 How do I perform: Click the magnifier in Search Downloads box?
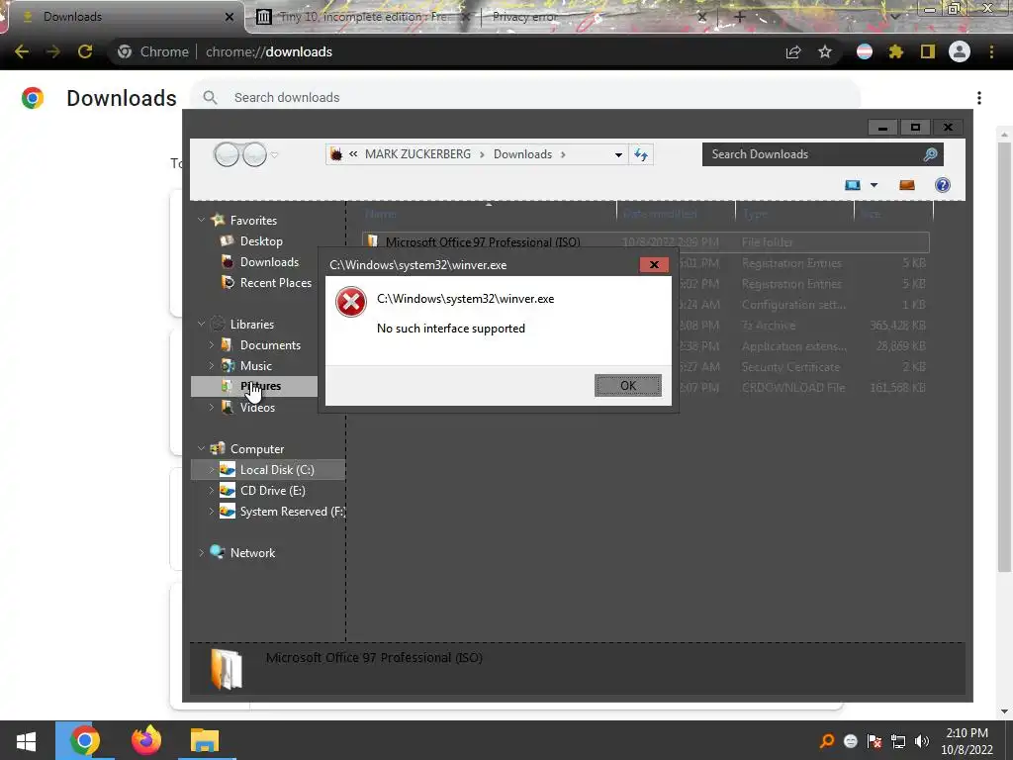(930, 154)
